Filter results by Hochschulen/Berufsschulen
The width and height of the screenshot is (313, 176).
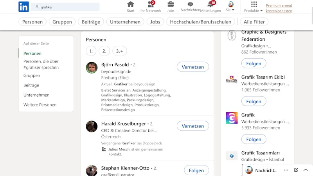pos(201,22)
